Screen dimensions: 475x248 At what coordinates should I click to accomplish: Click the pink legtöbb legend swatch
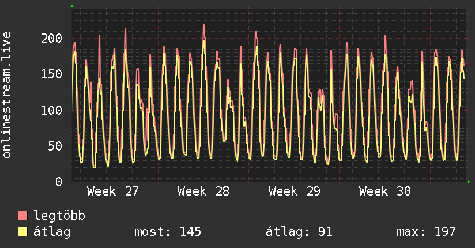click(x=22, y=215)
